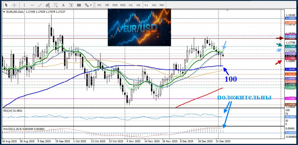The width and height of the screenshot is (298, 145).
Task: Click the MACD(12,26,9) indicator label
Action: point(24,129)
